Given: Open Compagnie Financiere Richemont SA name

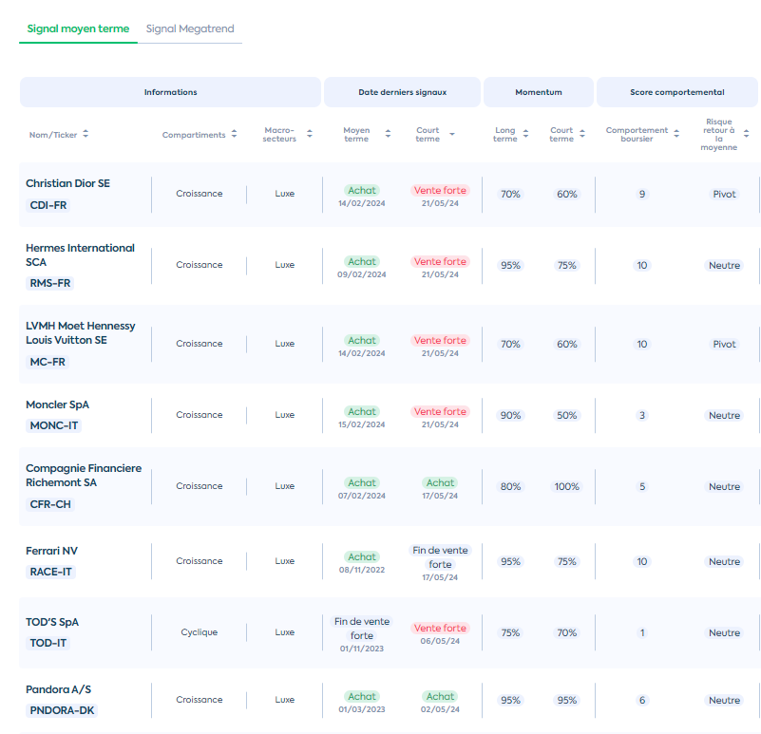Looking at the screenshot, I should [84, 476].
